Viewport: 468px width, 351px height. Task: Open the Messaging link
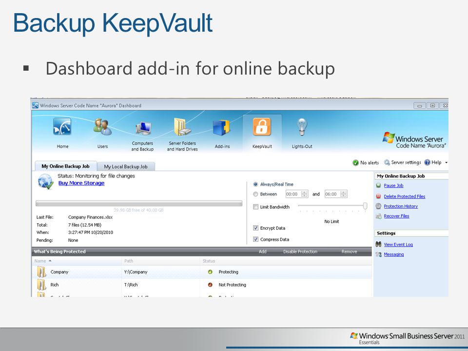[394, 254]
